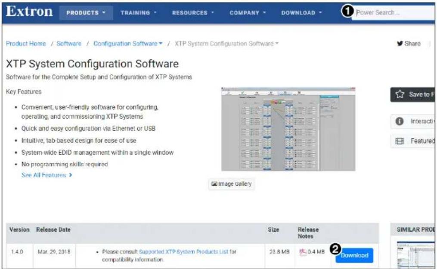Viewport: 437px width, 269px height.
Task: Click the Featured film strip icon
Action: point(400,141)
